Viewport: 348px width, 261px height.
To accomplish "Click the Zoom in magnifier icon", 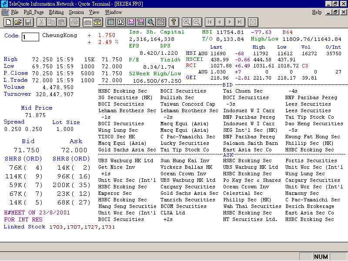I will [187, 22].
